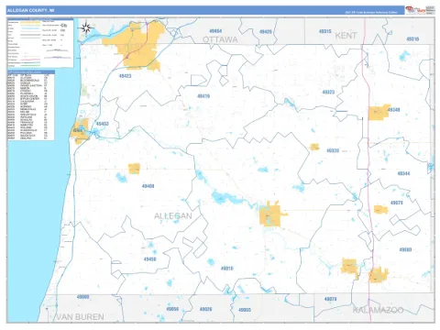
Task: Click the 'ALLEGAN COUNTY, MI' title text
Action: click(30, 10)
